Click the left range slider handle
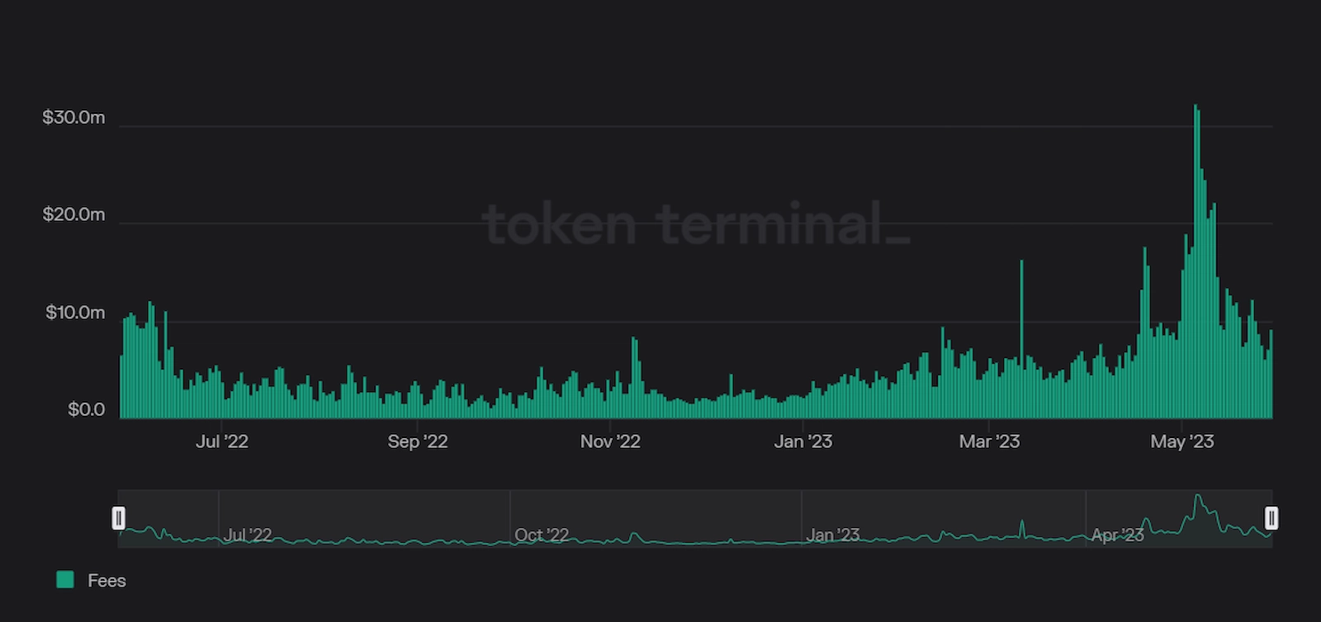The height and width of the screenshot is (622, 1321). click(x=119, y=518)
